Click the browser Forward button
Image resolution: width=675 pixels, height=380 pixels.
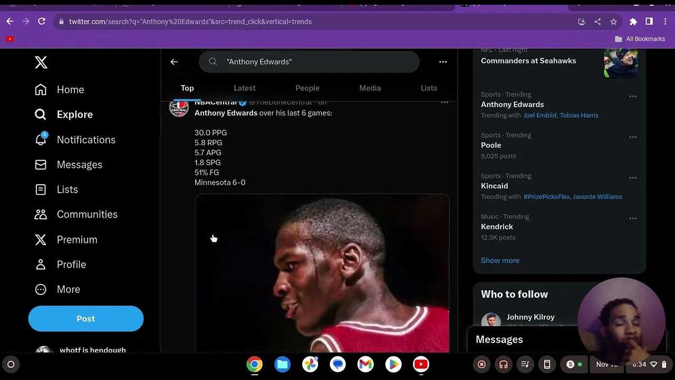tap(26, 22)
